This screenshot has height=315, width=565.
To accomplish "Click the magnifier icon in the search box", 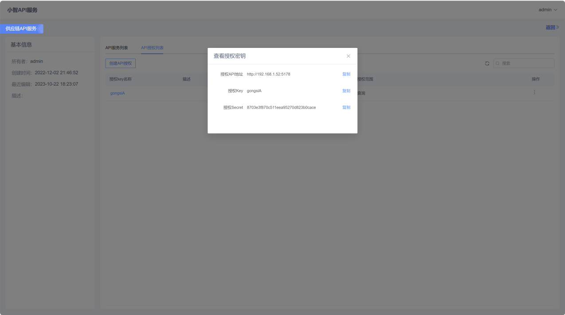I will 498,63.
